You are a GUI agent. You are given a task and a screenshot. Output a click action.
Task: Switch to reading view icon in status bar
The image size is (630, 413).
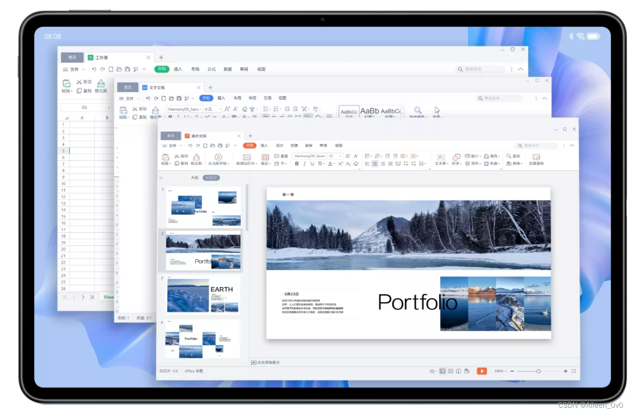[458, 371]
